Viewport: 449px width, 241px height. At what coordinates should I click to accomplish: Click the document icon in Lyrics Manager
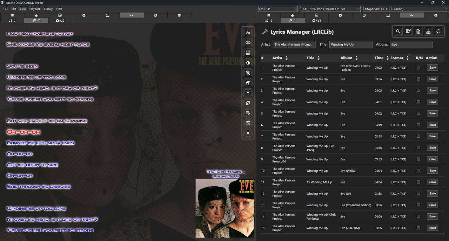[418, 32]
